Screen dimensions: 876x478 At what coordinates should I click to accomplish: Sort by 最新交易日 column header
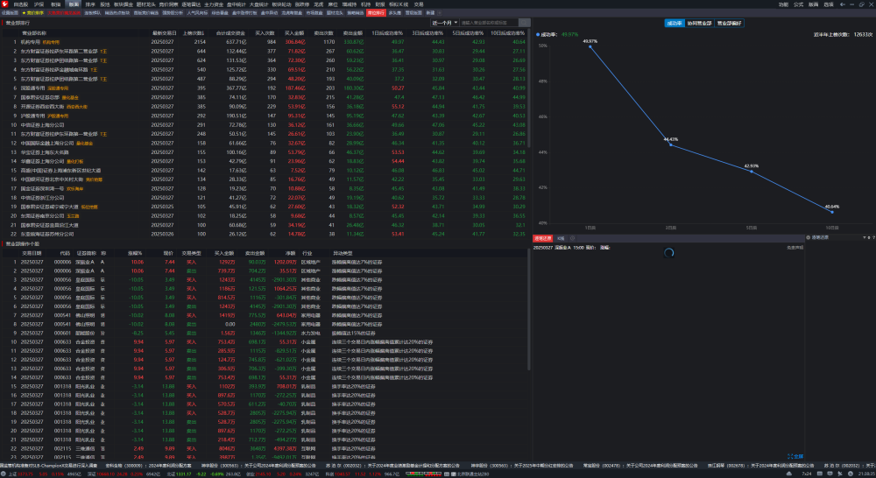point(164,33)
